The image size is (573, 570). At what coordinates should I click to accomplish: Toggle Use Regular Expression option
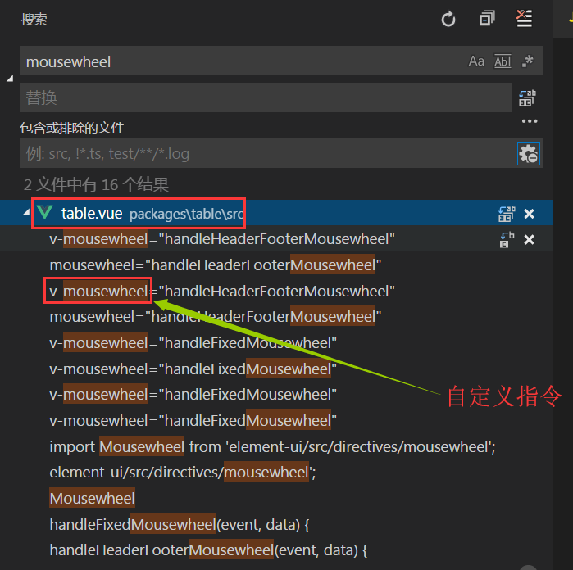click(528, 61)
